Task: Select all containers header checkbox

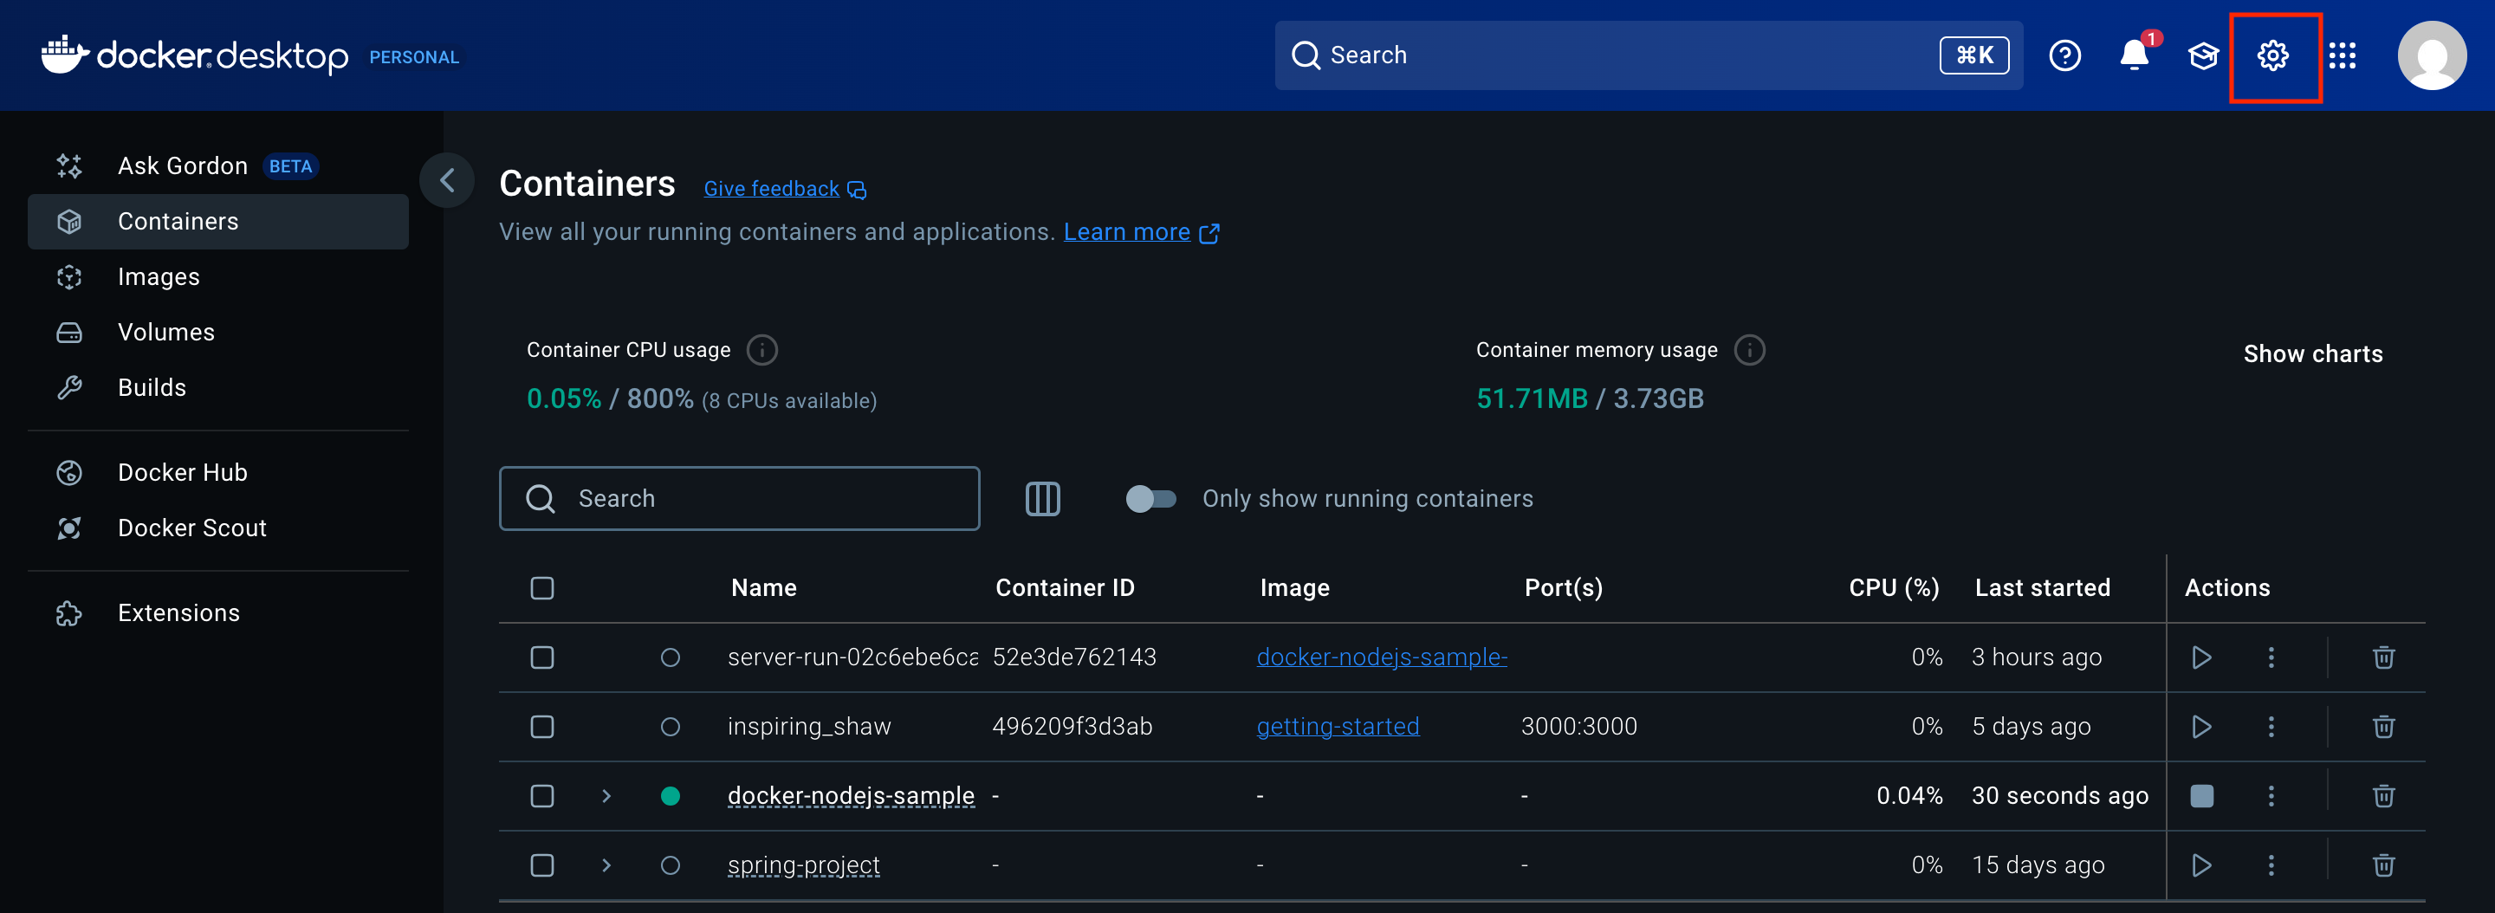Action: [x=542, y=587]
